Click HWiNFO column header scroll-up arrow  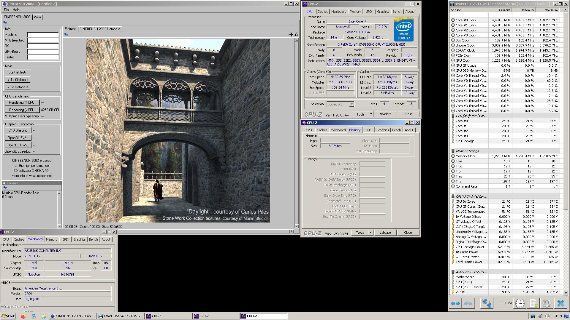[x=566, y=10]
